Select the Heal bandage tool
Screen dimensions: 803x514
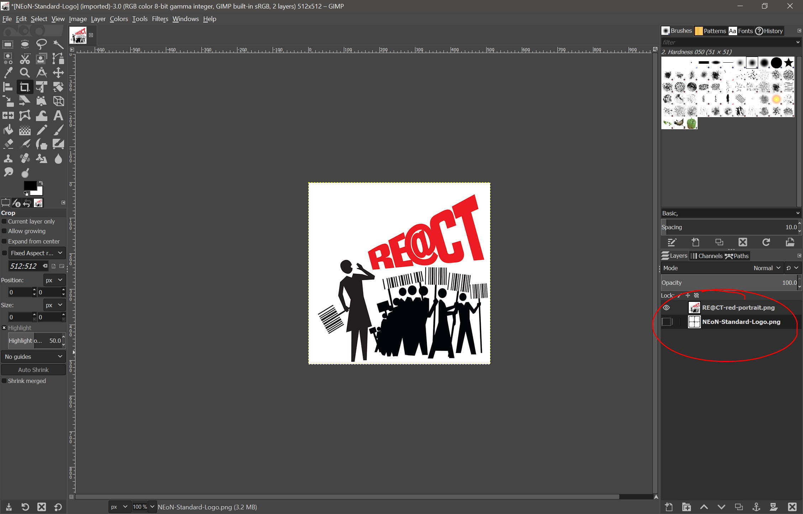(x=25, y=158)
